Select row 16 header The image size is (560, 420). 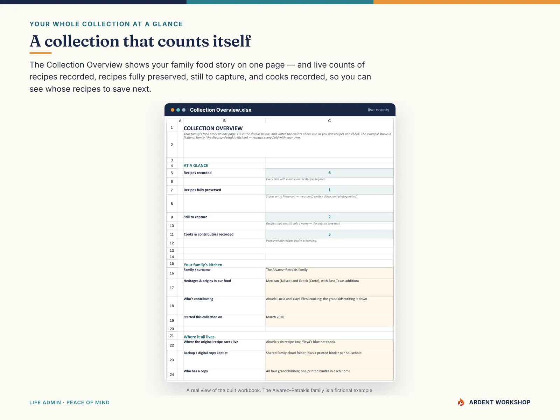coord(172,273)
